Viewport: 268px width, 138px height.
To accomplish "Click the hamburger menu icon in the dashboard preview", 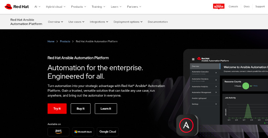I will [x=193, y=59].
